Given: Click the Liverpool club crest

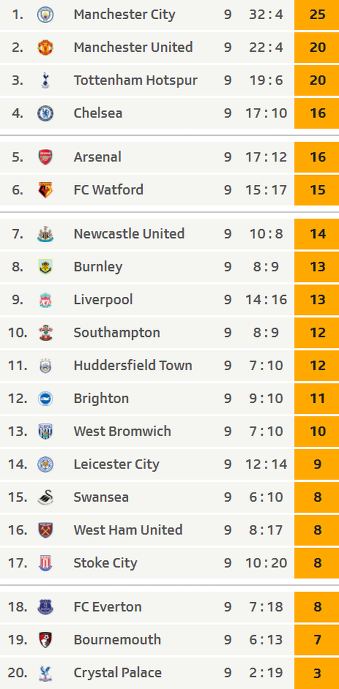Looking at the screenshot, I should pyautogui.click(x=45, y=300).
